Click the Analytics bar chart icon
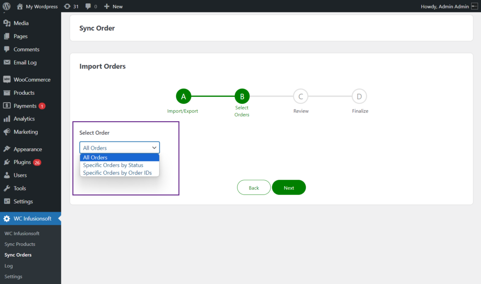The image size is (481, 284). pos(7,119)
